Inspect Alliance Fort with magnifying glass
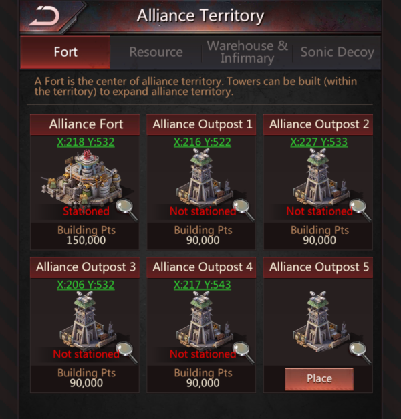Screen dimensions: 401x419 [x=127, y=210]
